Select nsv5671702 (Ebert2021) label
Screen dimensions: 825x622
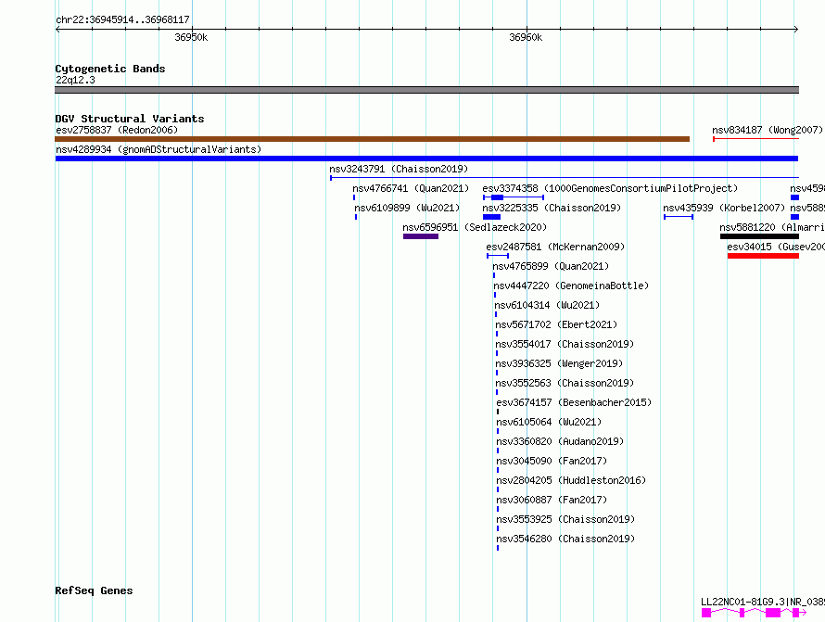[x=556, y=324]
